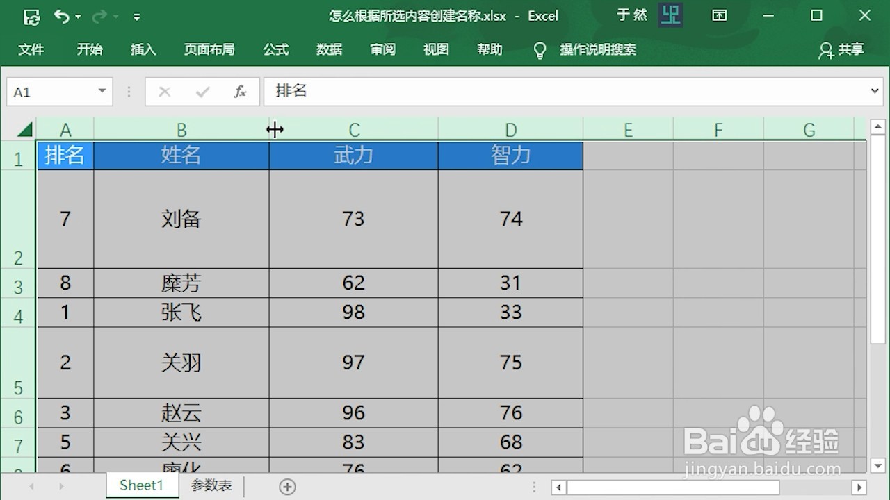
Task: Click the Enter checkmark in the formula bar
Action: click(202, 91)
